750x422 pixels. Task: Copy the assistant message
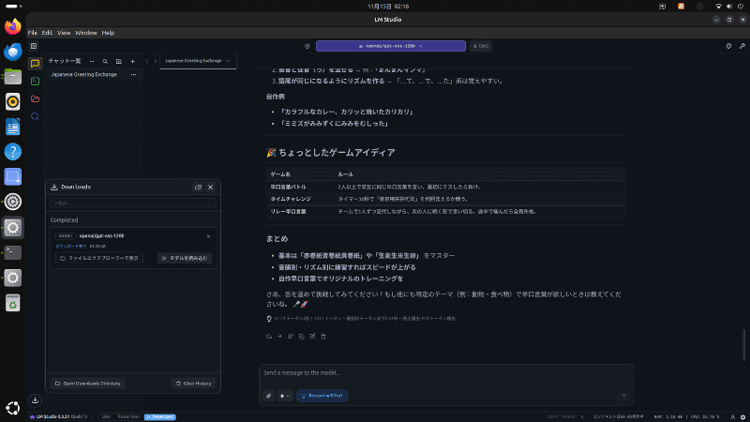[x=301, y=337]
